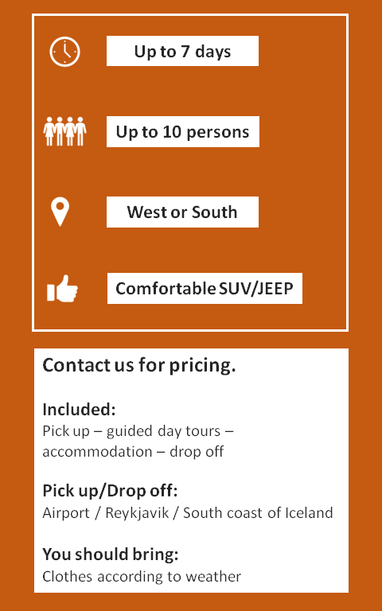
Task: Click the clock duration icon
Action: pos(64,52)
